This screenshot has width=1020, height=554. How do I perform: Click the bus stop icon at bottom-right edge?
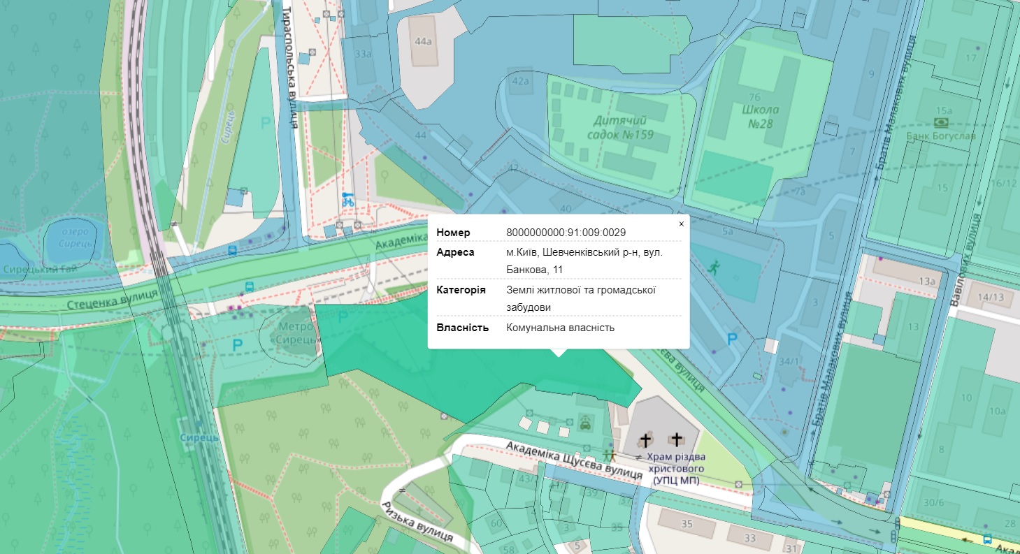[x=986, y=539]
